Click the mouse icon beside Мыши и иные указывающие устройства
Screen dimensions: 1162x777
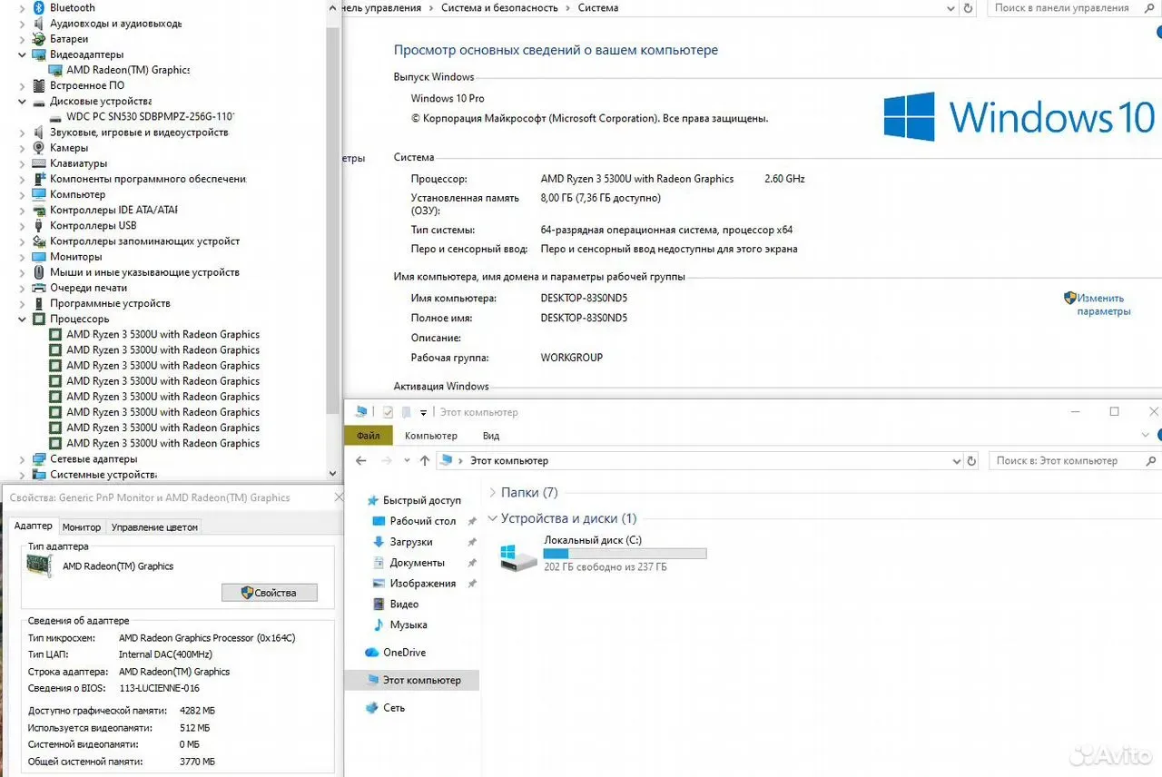(x=39, y=272)
